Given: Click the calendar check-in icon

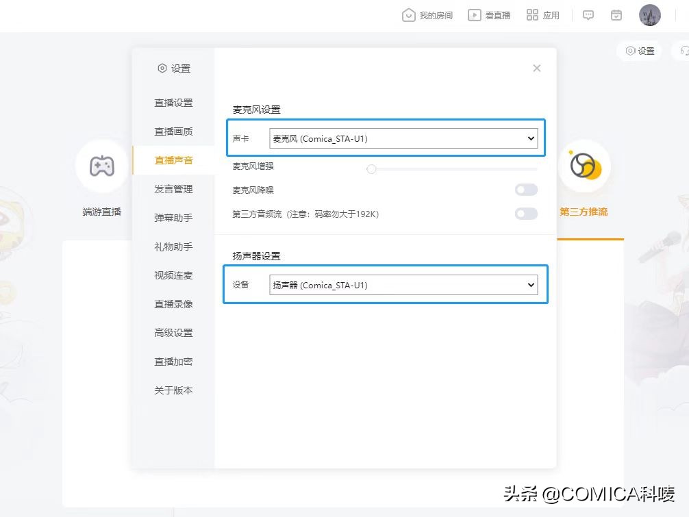Looking at the screenshot, I should click(616, 14).
